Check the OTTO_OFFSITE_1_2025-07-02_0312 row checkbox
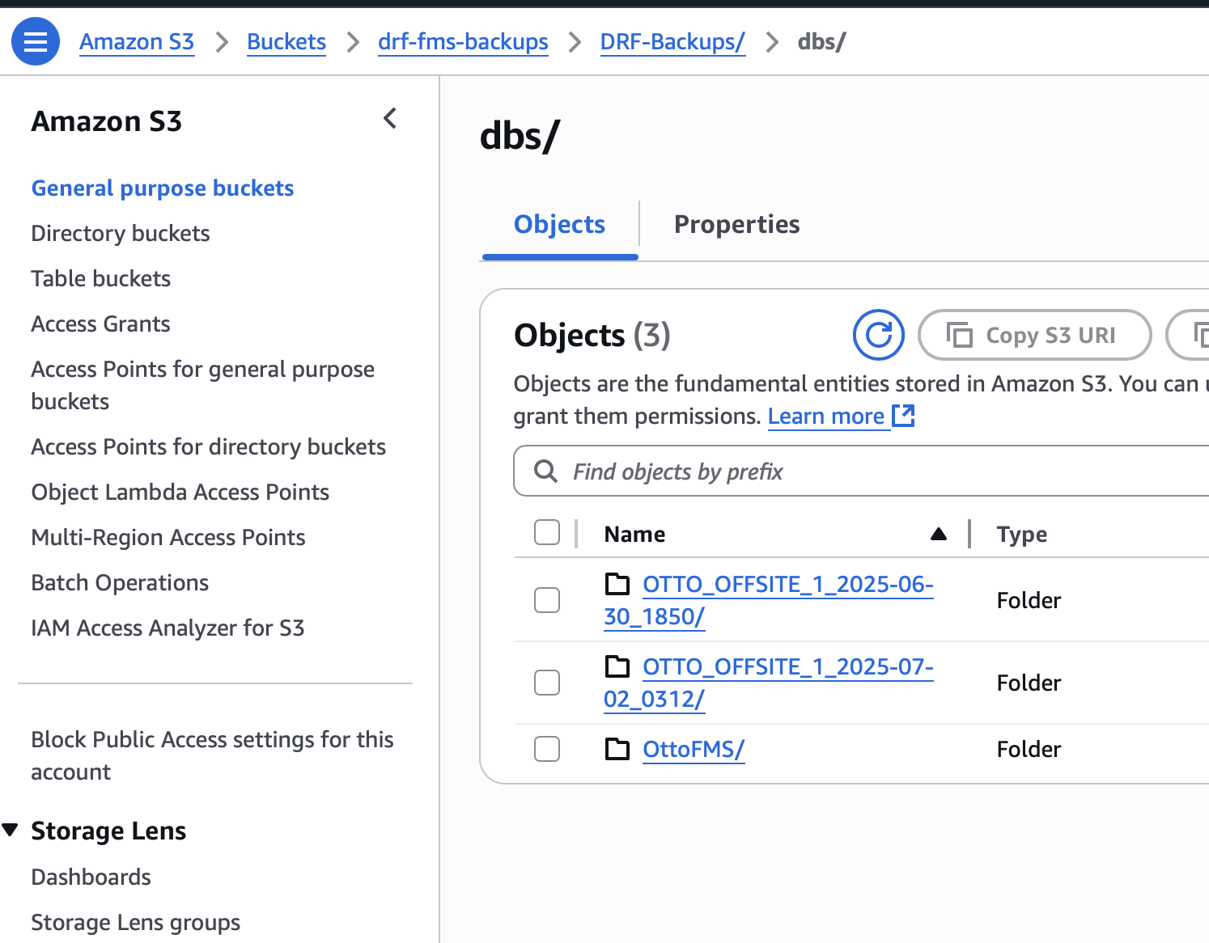This screenshot has width=1209, height=943. [x=547, y=683]
